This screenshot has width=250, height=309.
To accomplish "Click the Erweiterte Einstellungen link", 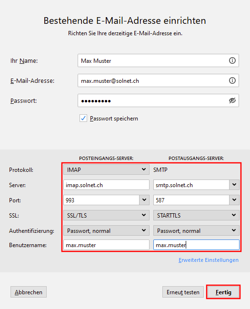I will point(209,260).
